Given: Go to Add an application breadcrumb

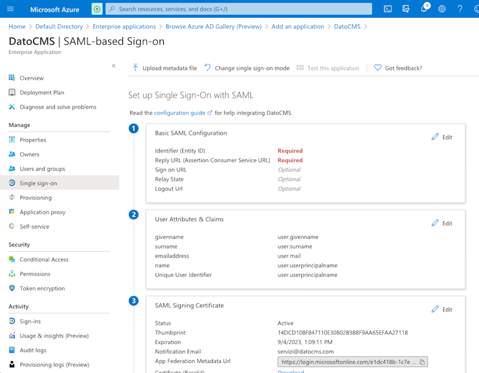Looking at the screenshot, I should (x=297, y=27).
